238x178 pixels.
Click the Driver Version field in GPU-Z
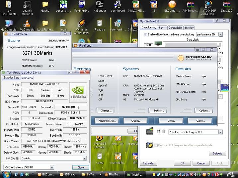coord(54,141)
